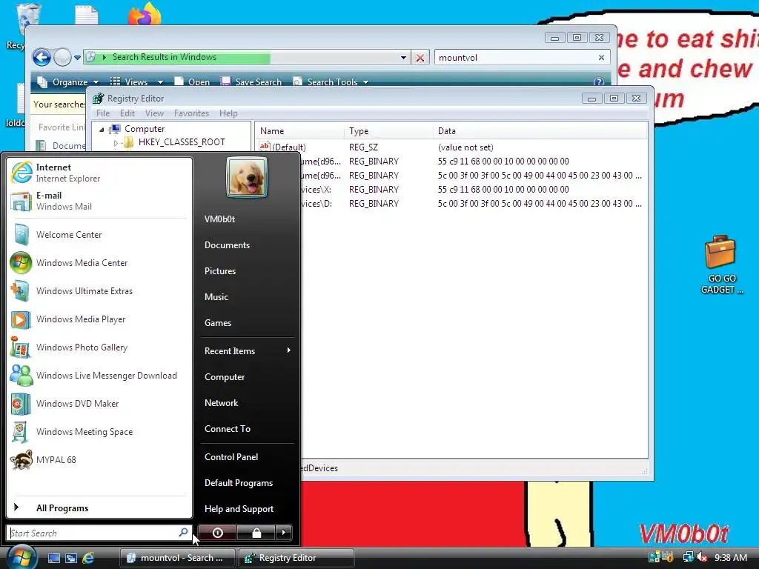Open Documents from Start menu

tap(227, 245)
